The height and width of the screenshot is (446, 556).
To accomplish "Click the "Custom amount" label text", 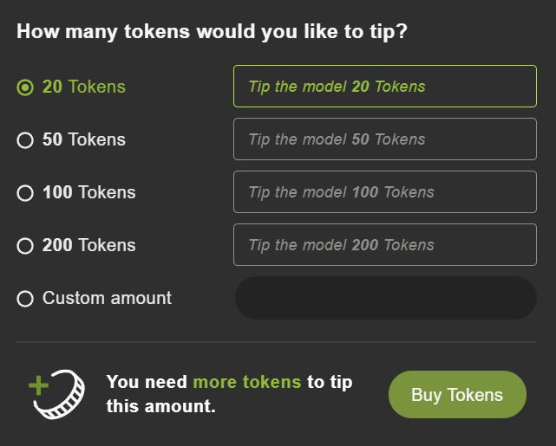I will tap(107, 298).
